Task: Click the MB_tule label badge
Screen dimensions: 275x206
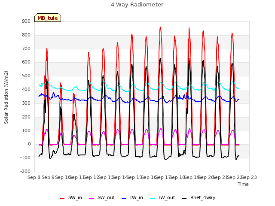Action: pos(48,18)
